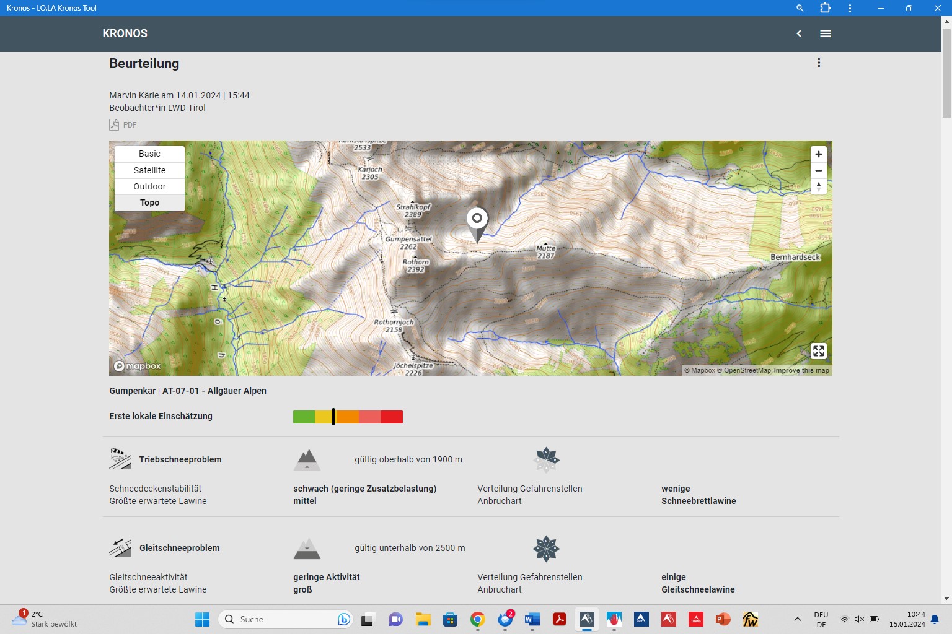952x634 pixels.
Task: Click the mountain elevation icon above 1900 m
Action: (307, 459)
